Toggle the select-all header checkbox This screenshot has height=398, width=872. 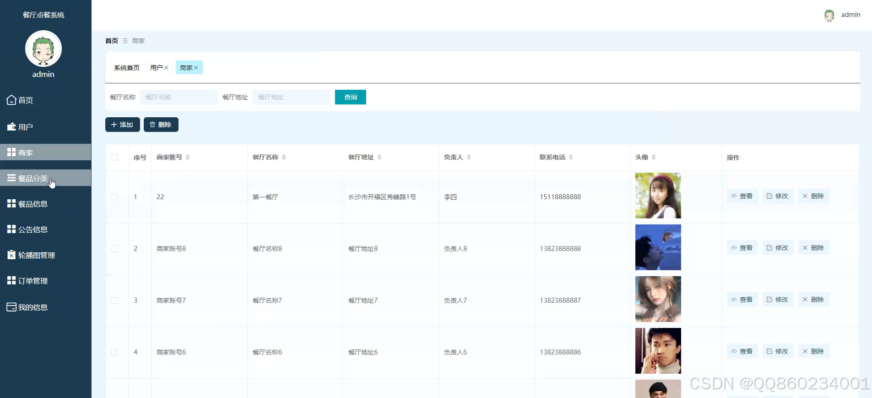[114, 158]
